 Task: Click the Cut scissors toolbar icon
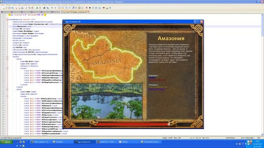pos(26,8)
